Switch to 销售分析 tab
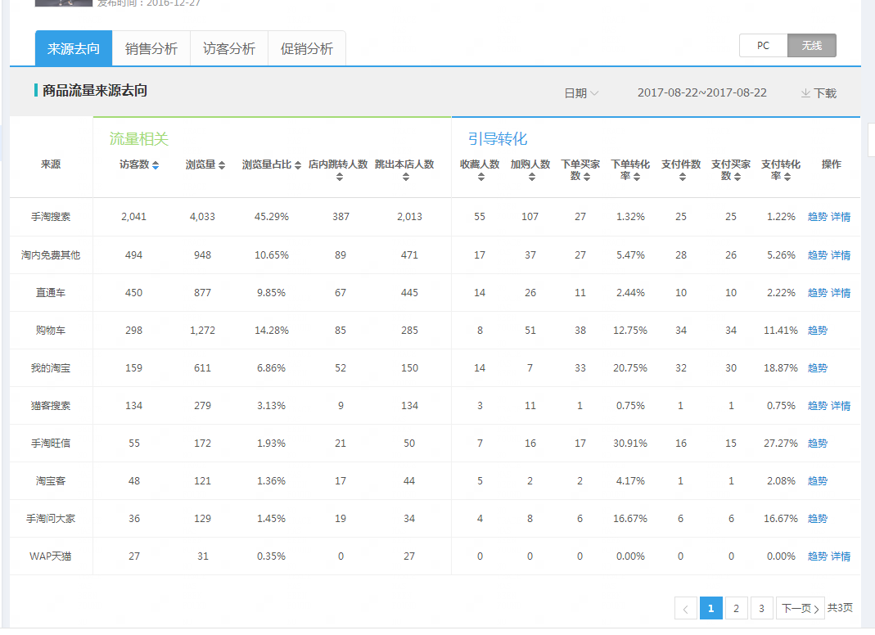Screen dimensions: 875x635 [x=151, y=48]
